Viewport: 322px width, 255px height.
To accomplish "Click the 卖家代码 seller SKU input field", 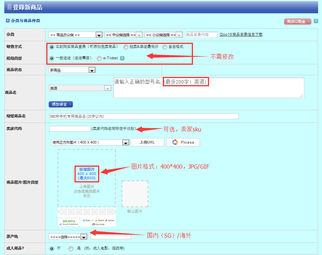I will point(70,128).
